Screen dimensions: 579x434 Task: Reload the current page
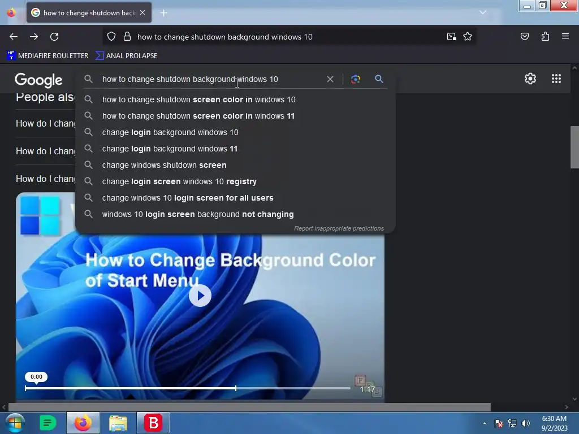pos(54,37)
